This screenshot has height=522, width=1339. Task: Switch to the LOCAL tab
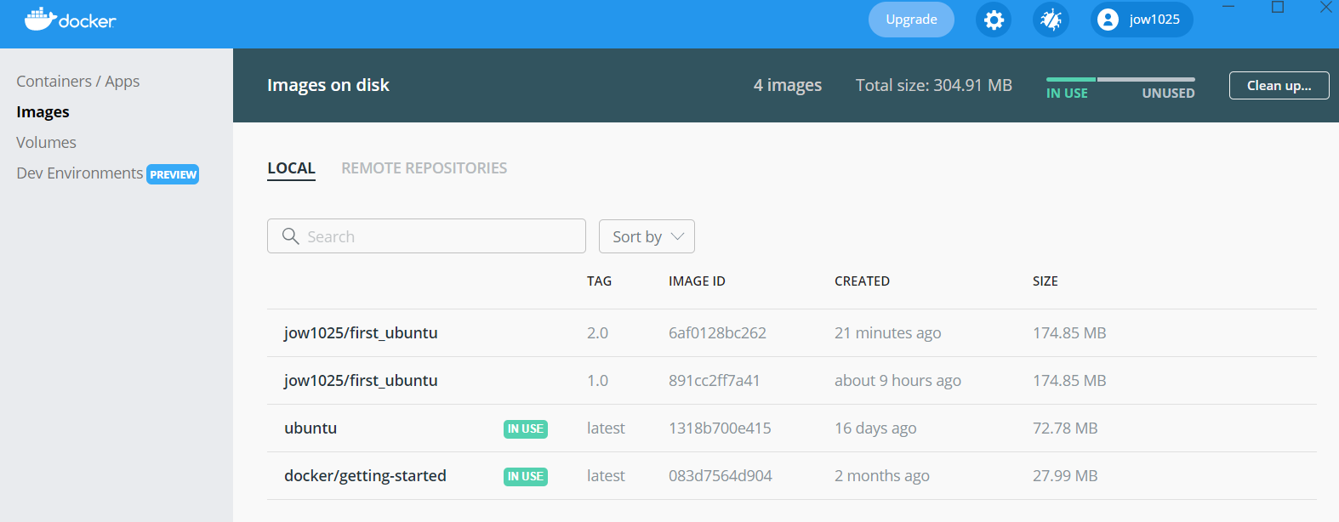click(x=291, y=168)
